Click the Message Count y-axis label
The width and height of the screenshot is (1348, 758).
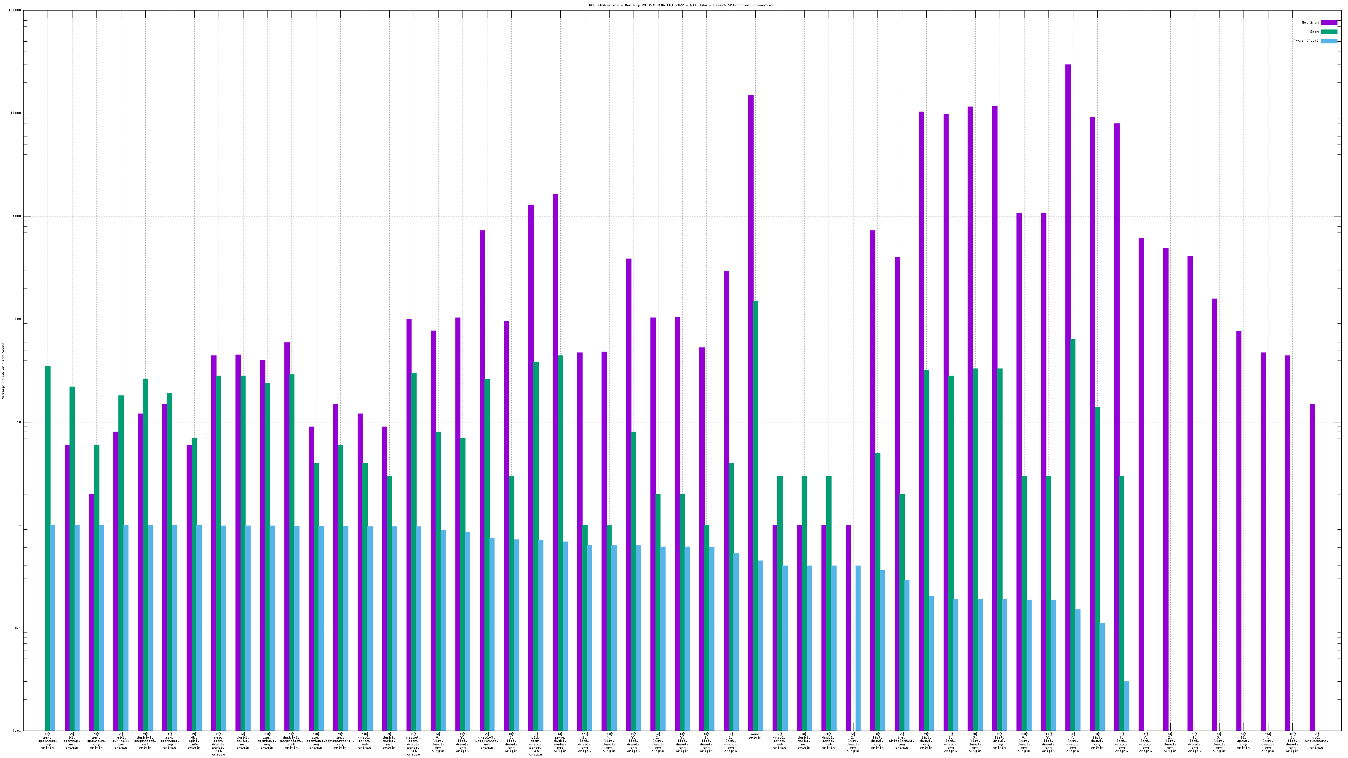(x=3, y=371)
